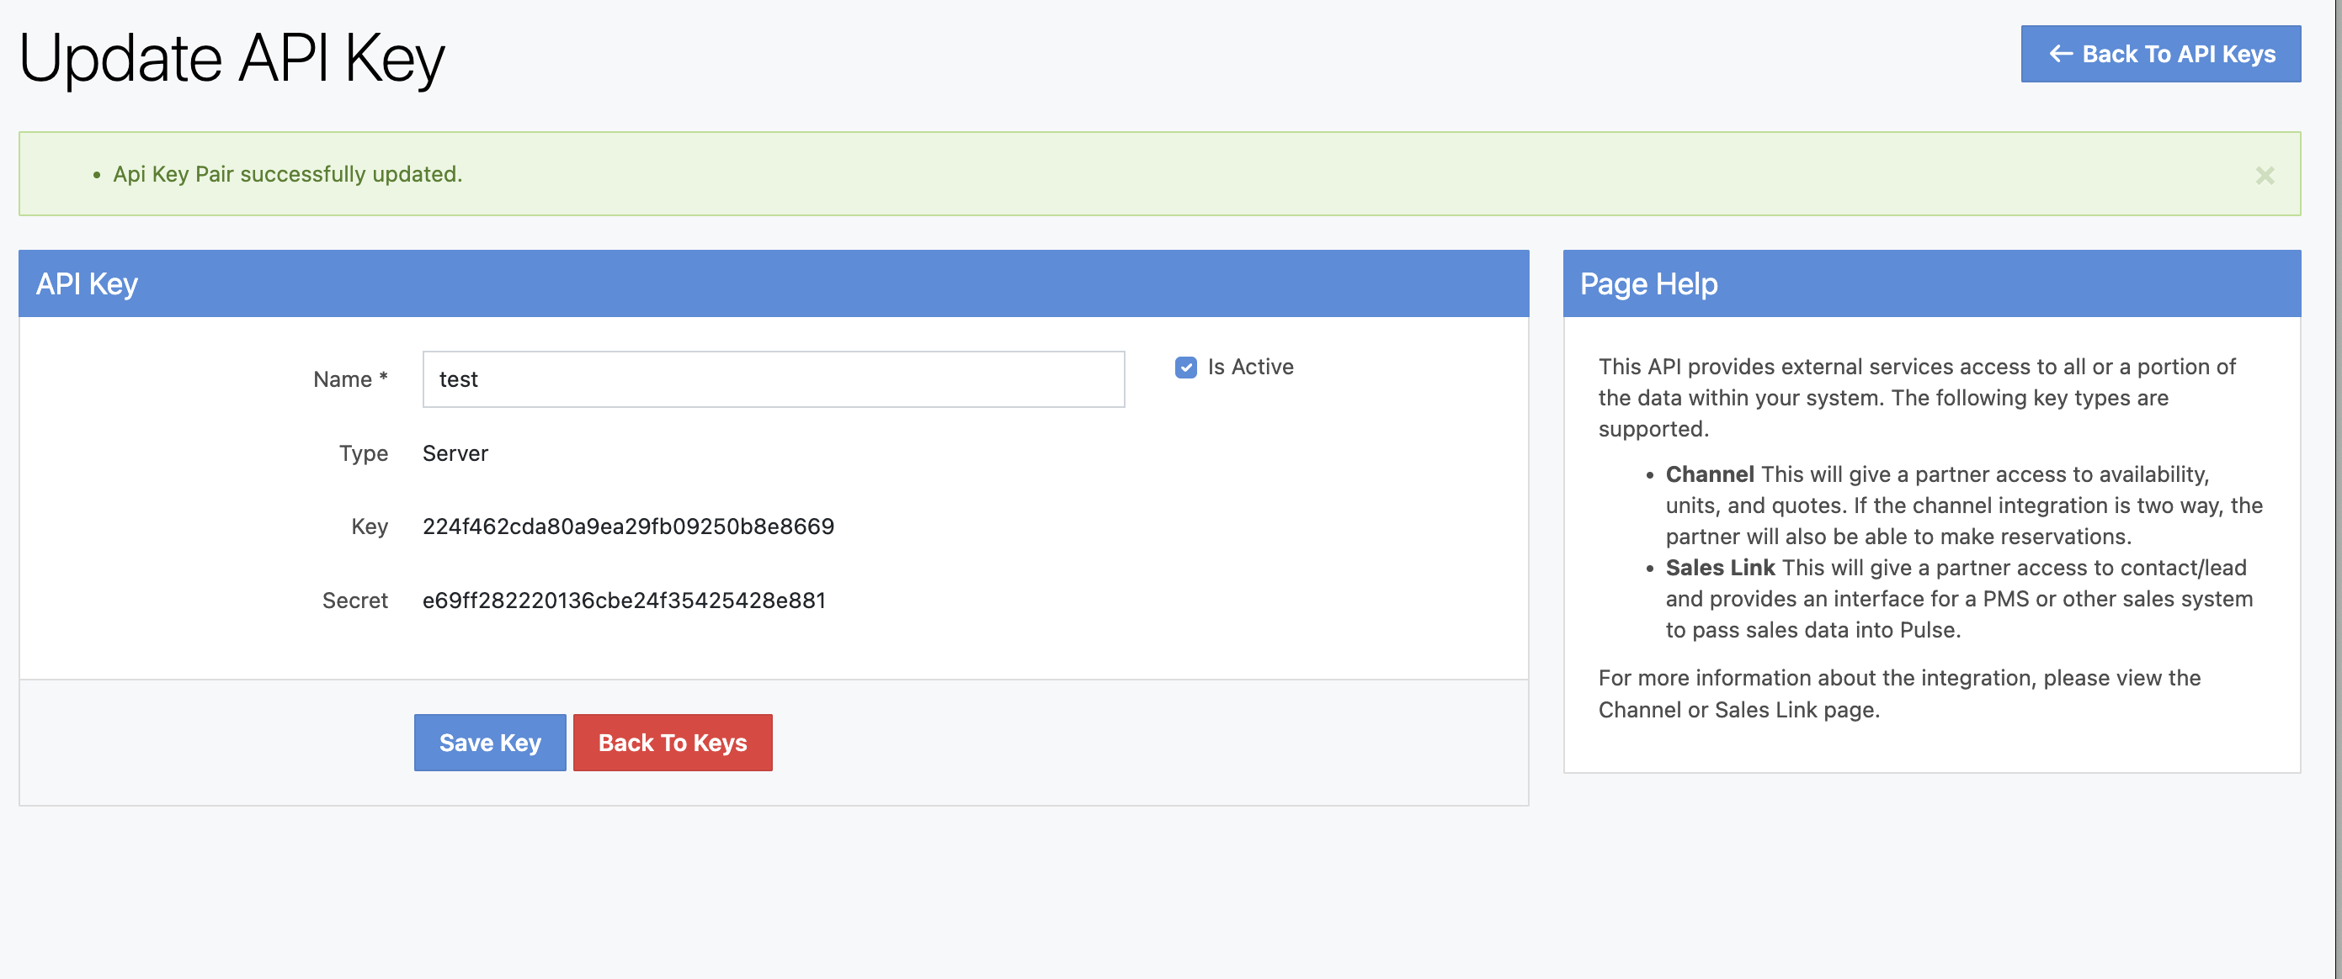
Task: Click the Key value 224f462c… text
Action: 627,527
